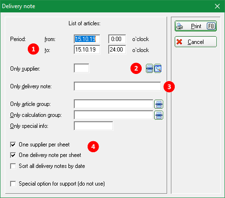Viewport: 225px width, 198px height.
Task: Enable Sort all delivery notes by date
Action: pyautogui.click(x=13, y=166)
